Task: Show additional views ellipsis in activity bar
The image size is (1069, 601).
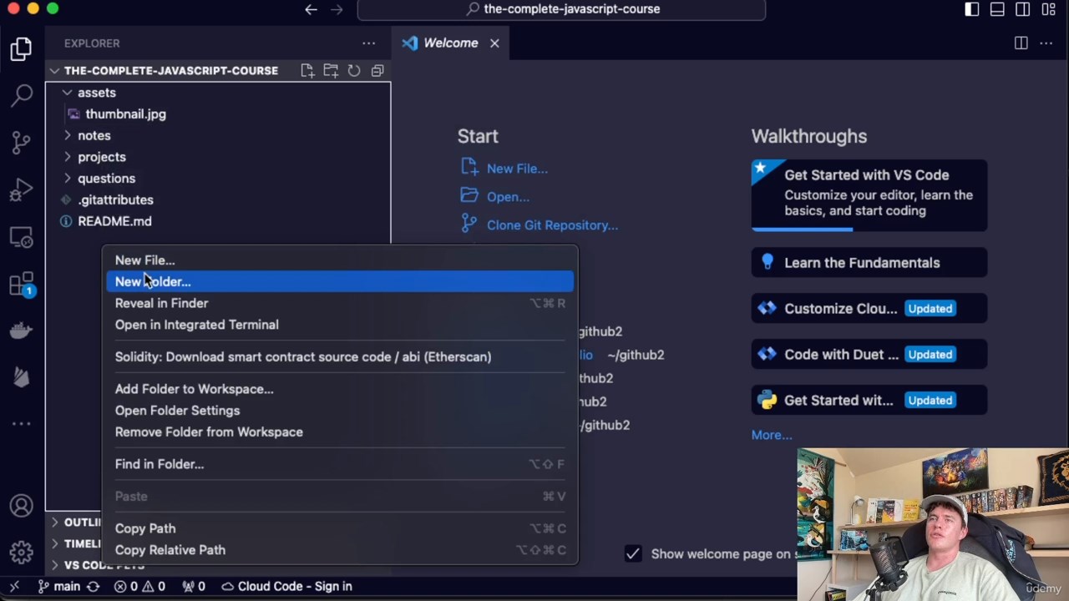Action: (22, 424)
